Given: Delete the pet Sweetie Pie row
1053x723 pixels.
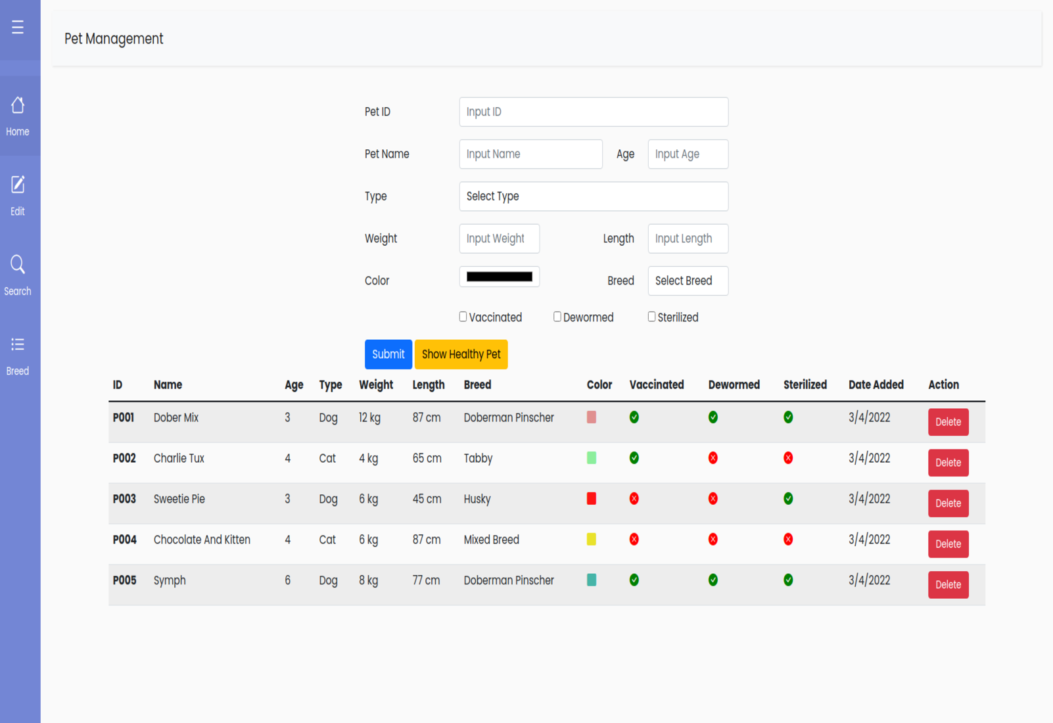Looking at the screenshot, I should [948, 503].
